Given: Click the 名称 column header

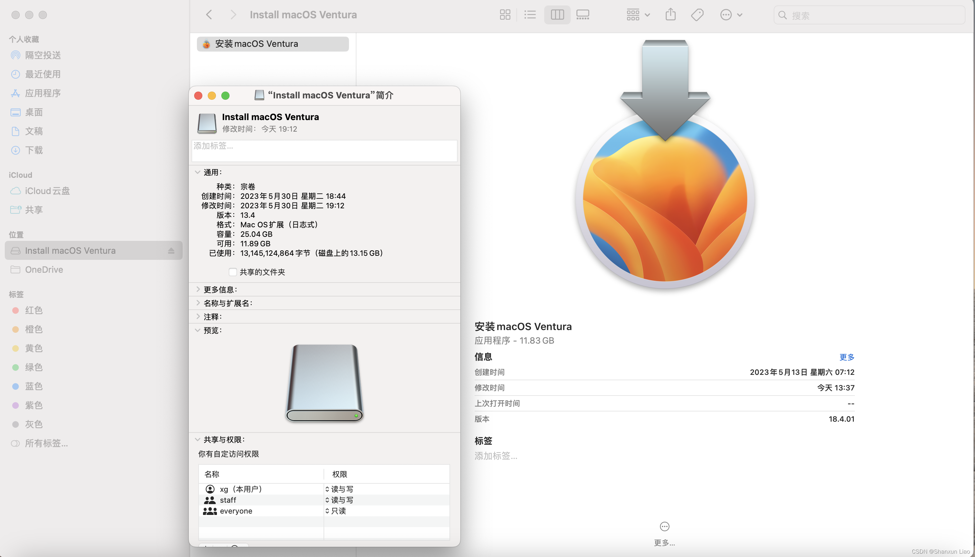Looking at the screenshot, I should [x=261, y=474].
